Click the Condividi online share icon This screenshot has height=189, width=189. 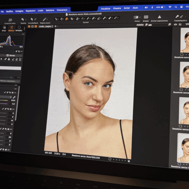click(x=10, y=20)
